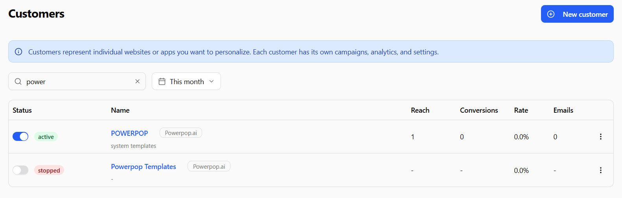The height and width of the screenshot is (198, 622).
Task: Open the three-dot menu for Powerpop Templates
Action: (600, 170)
